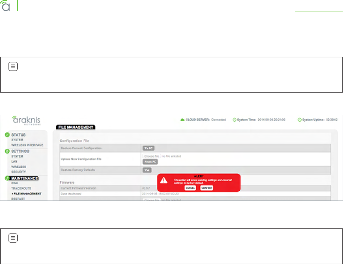Open the SETTINGS section in sidebar
The width and height of the screenshot is (343, 264).
tap(20, 151)
